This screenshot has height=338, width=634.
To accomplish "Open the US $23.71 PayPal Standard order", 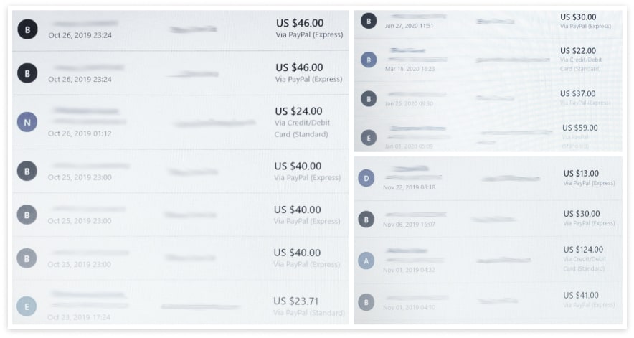I will tap(181, 302).
